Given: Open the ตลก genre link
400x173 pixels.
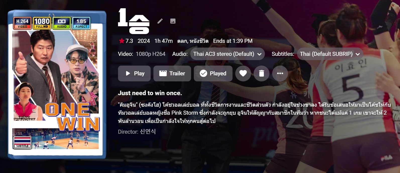Looking at the screenshot, I should point(182,41).
